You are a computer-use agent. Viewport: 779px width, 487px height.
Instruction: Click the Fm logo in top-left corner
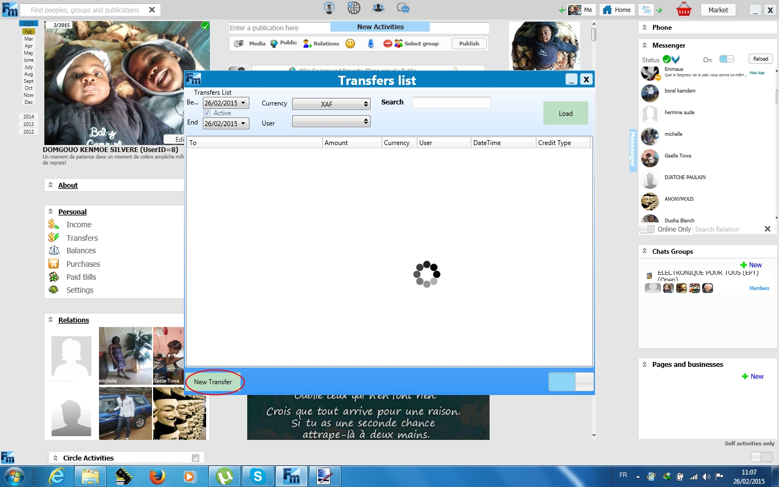pyautogui.click(x=10, y=9)
